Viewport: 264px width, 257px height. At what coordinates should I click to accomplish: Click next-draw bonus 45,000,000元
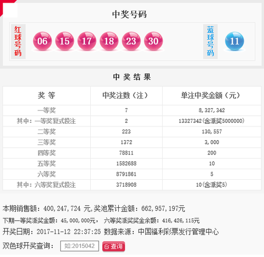78,221
